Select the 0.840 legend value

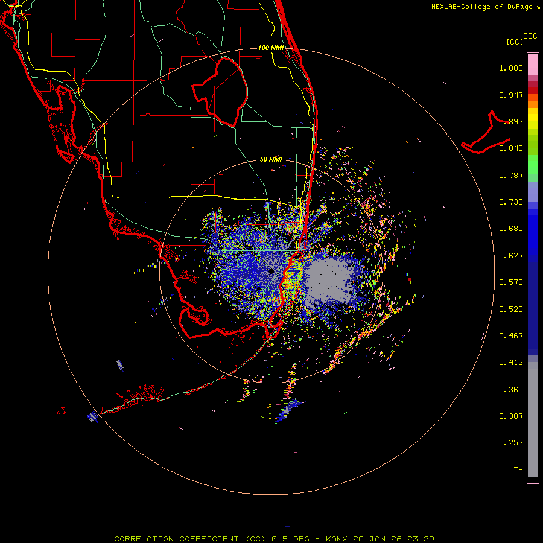511,148
